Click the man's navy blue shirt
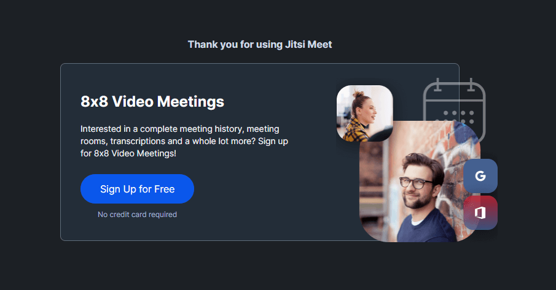The image size is (556, 290). 427,226
